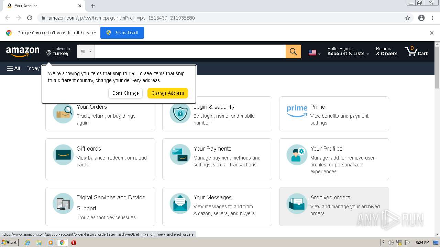This screenshot has height=247, width=440.
Task: Click the Your Profiles person icon
Action: [x=297, y=155]
